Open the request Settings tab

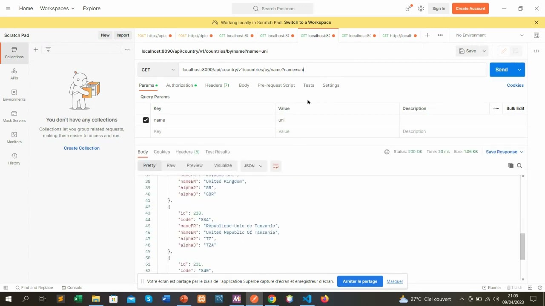click(x=331, y=85)
